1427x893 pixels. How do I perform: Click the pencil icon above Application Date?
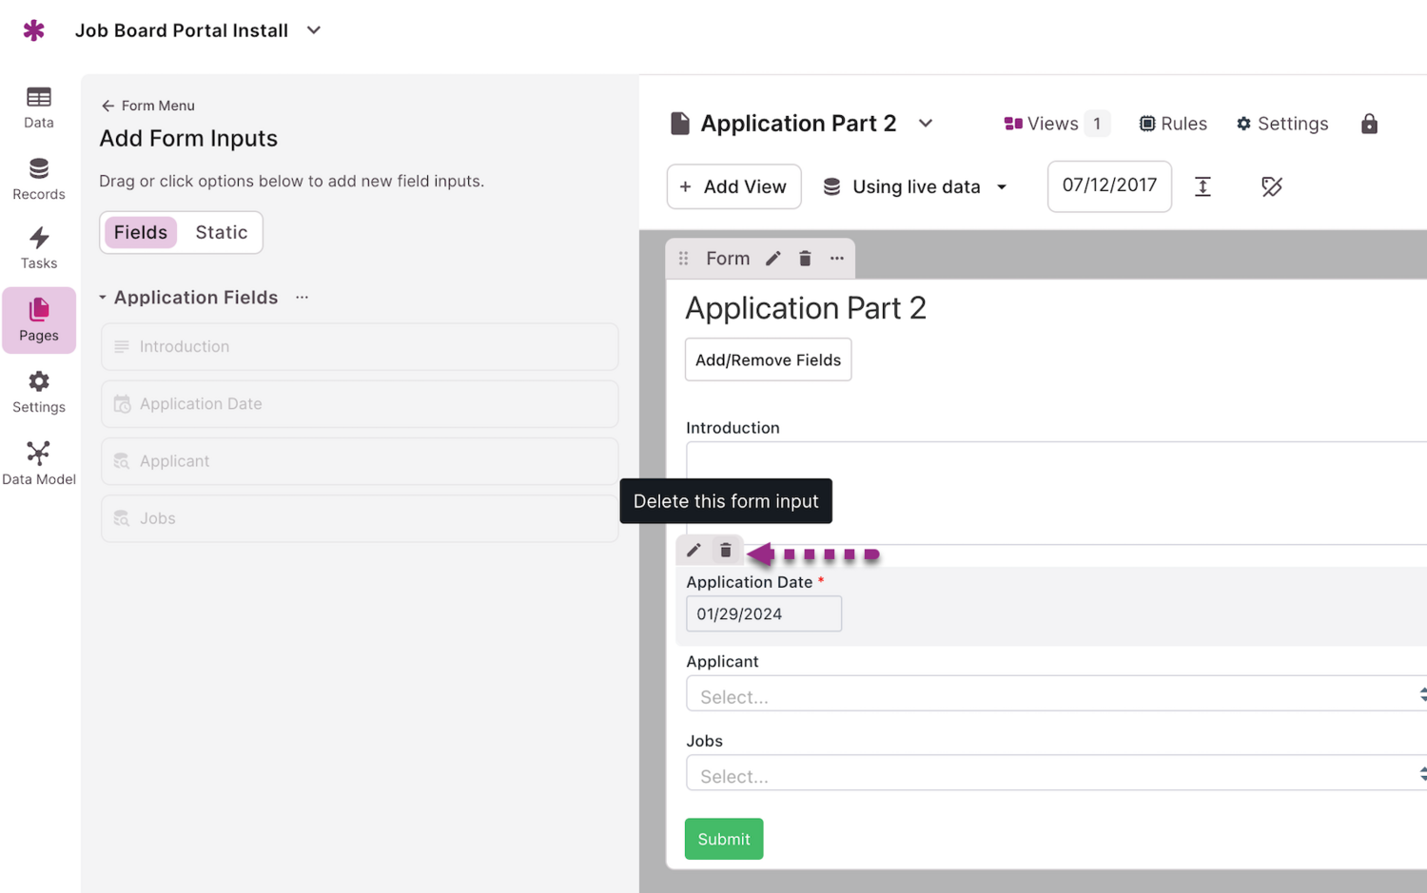694,551
